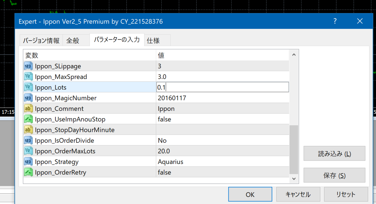376x204 pixels.
Task: Click the 値 column header
Action: click(223, 55)
